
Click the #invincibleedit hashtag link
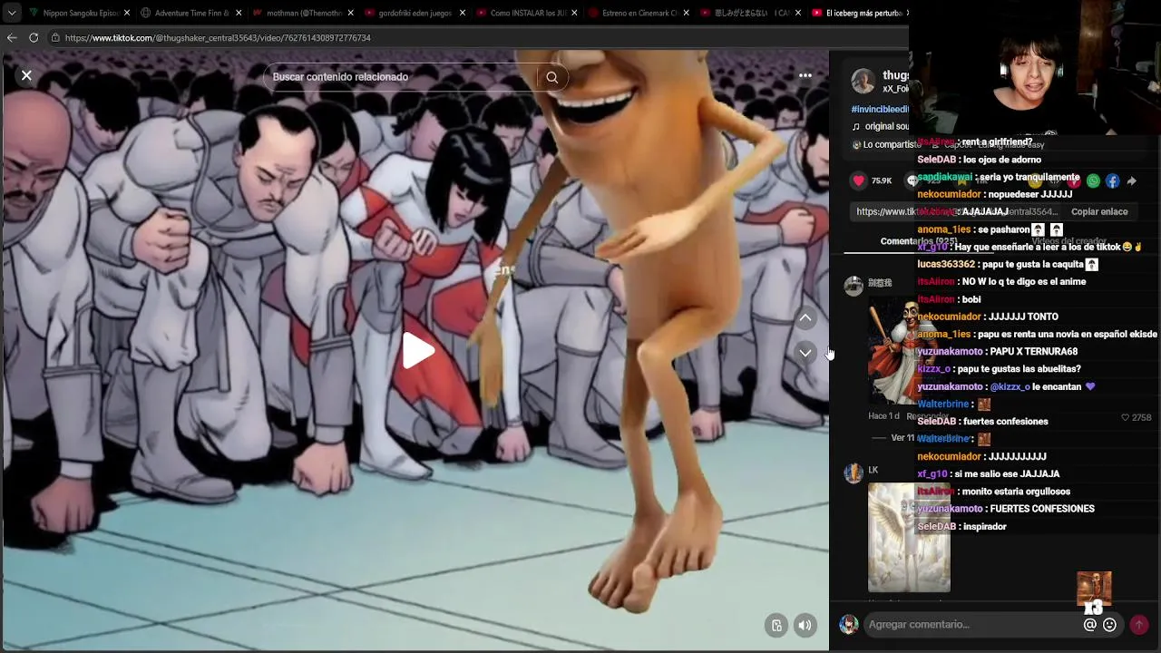(x=880, y=109)
